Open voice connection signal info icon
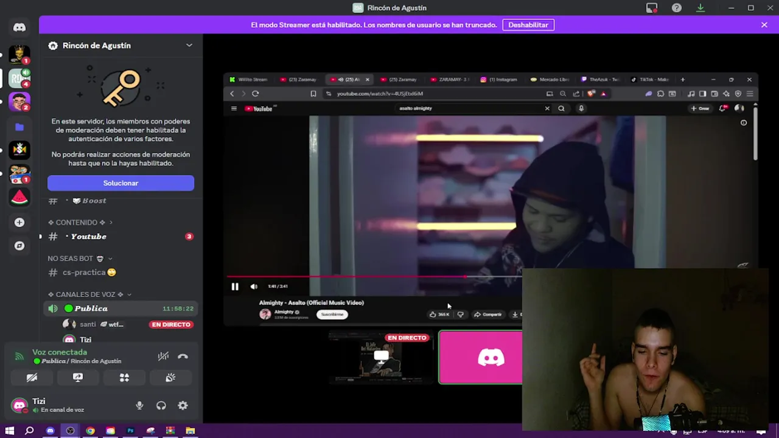This screenshot has height=438, width=779. pos(19,356)
